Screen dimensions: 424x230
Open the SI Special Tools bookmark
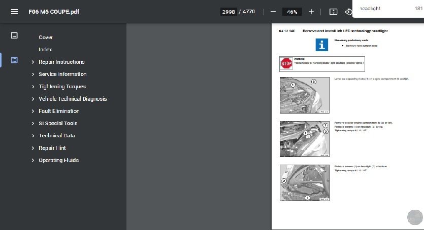click(x=58, y=124)
